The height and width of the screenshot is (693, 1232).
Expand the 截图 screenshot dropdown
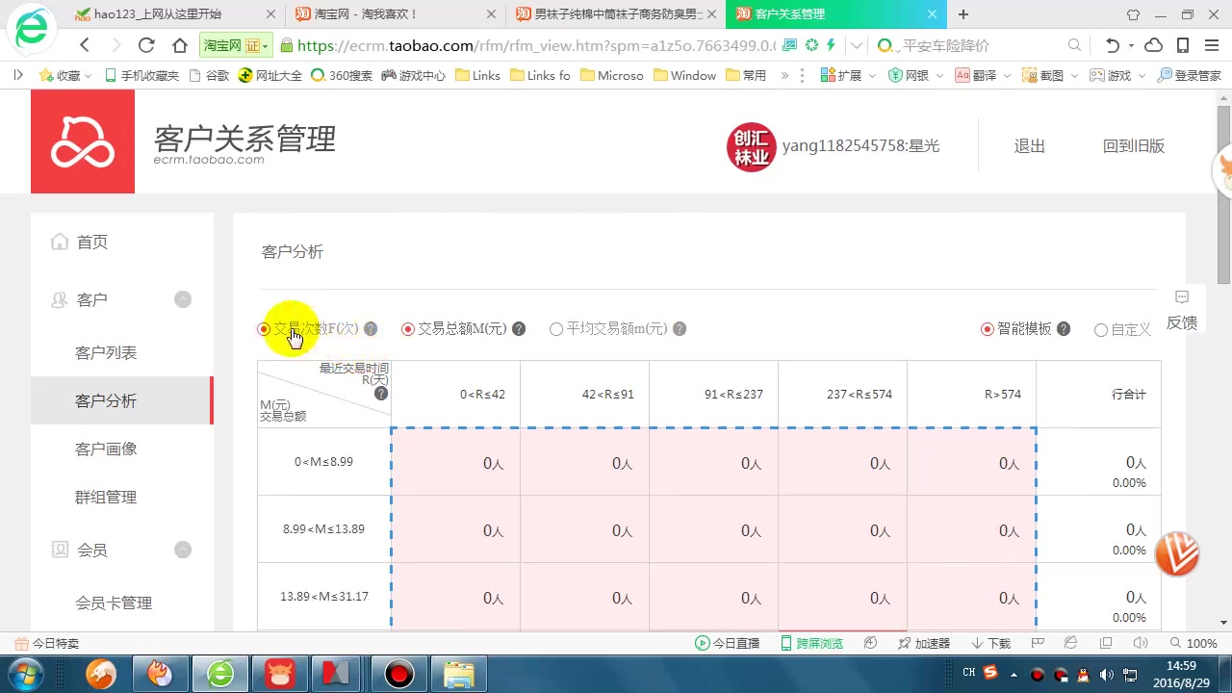1073,75
